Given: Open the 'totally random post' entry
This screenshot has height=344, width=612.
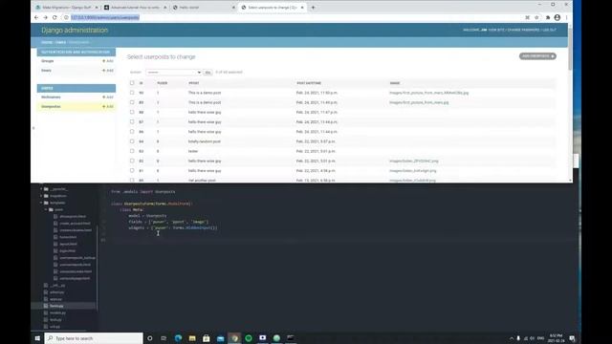Looking at the screenshot, I should coord(204,141).
